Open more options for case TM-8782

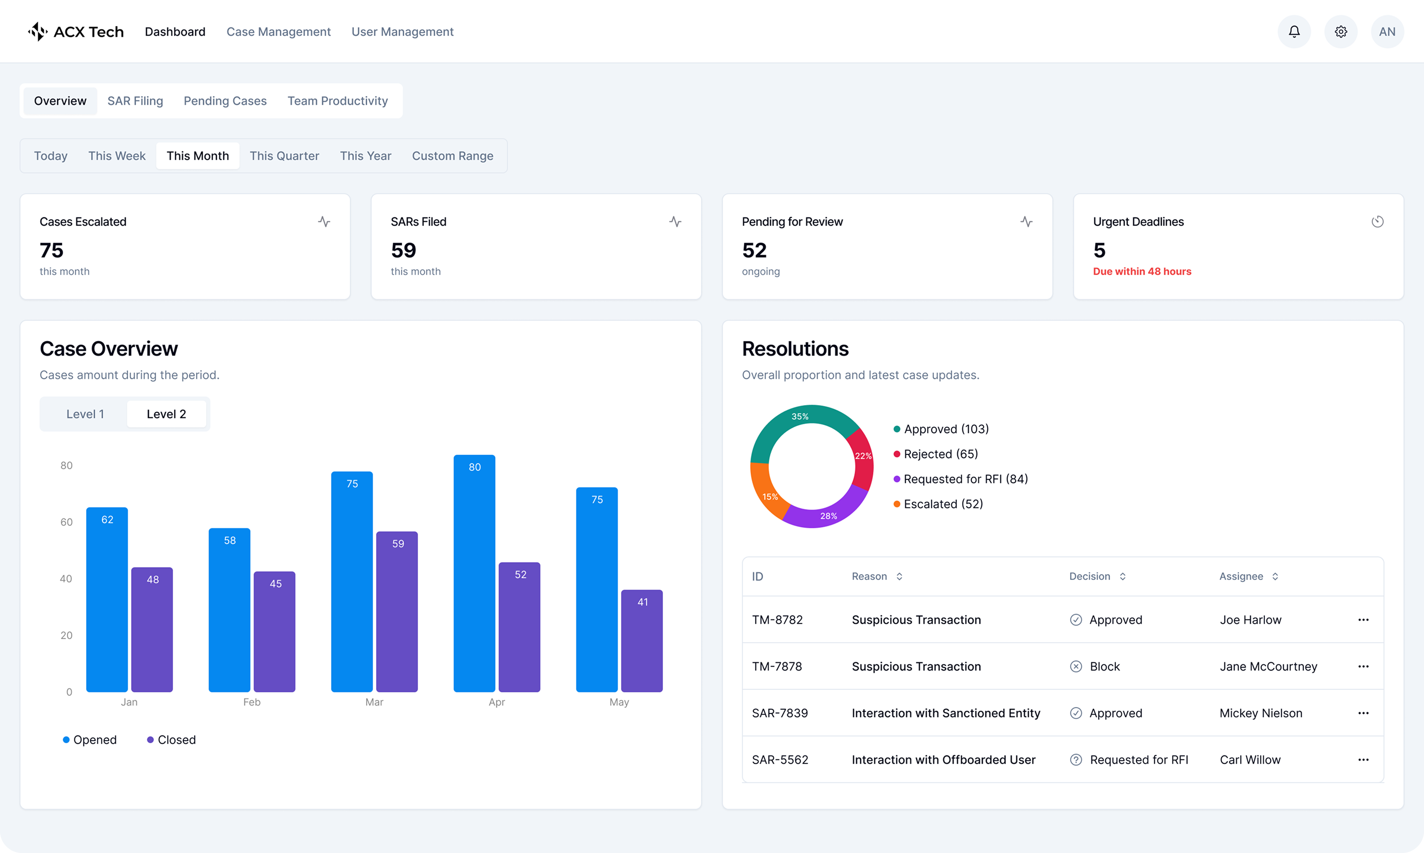click(1363, 619)
